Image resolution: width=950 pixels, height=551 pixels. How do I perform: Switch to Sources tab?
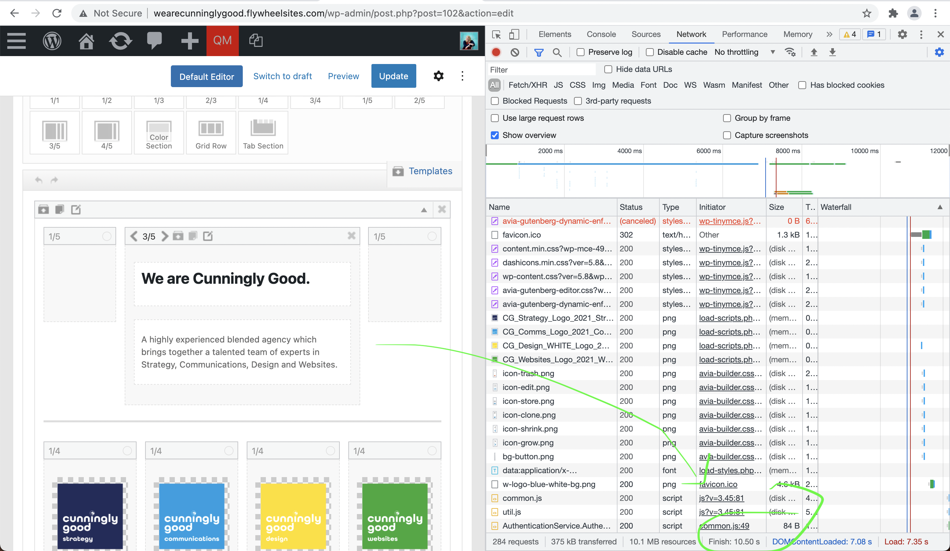646,34
